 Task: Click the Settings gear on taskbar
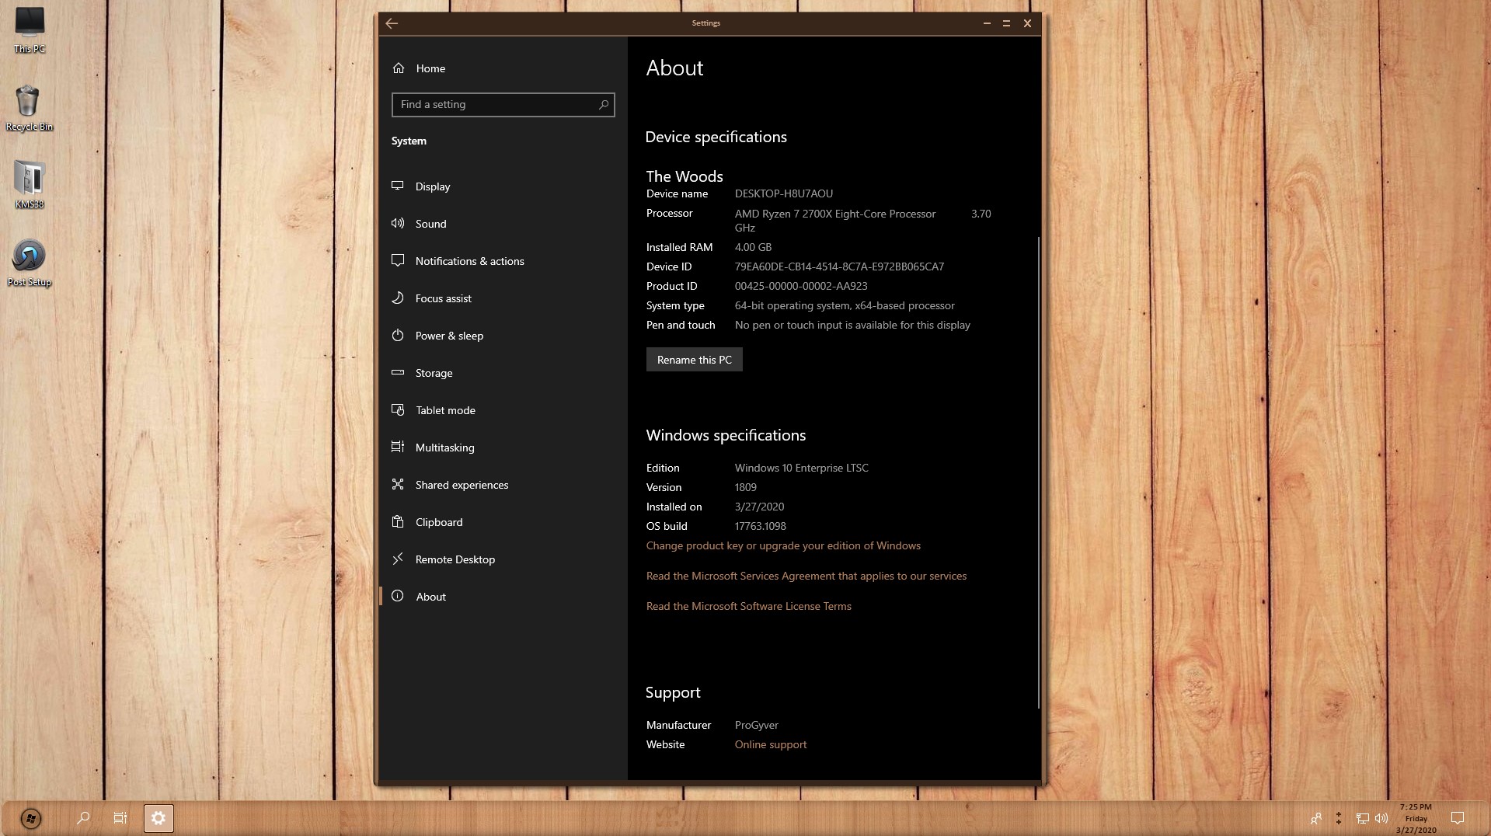159,818
